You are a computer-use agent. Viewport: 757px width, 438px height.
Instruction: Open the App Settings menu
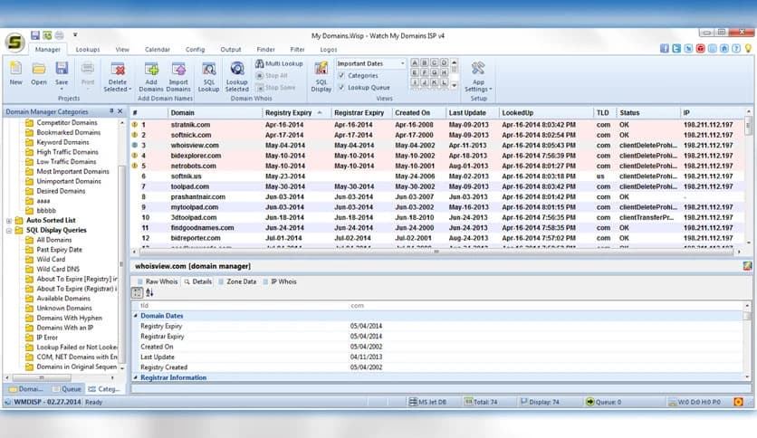[x=478, y=74]
